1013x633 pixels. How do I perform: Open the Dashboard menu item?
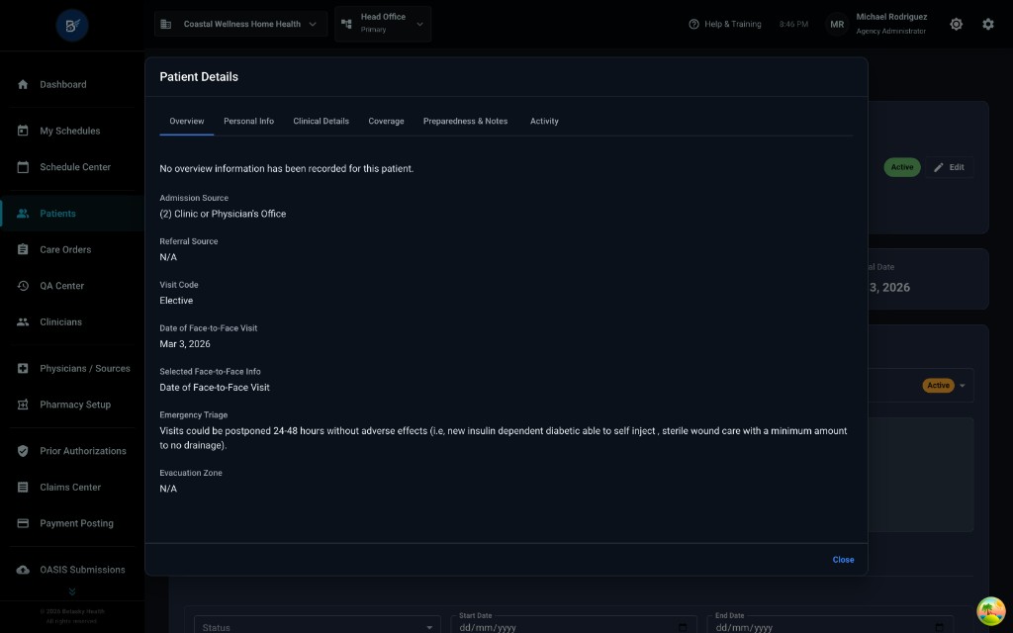point(72,85)
